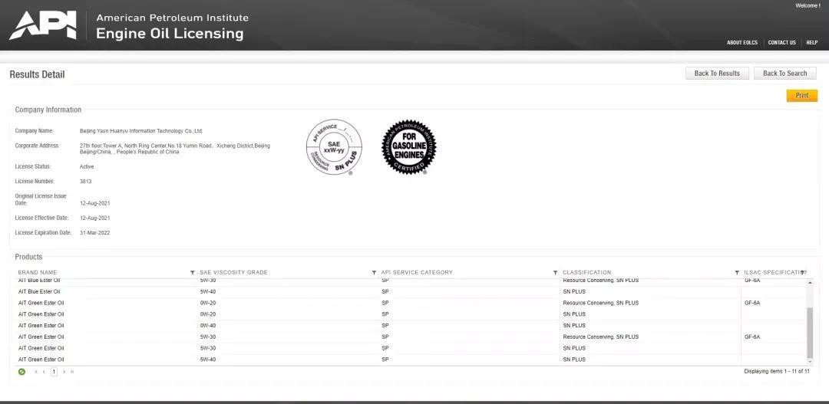
Task: Click the License Effective Date value 12-Aug-2021
Action: point(95,218)
